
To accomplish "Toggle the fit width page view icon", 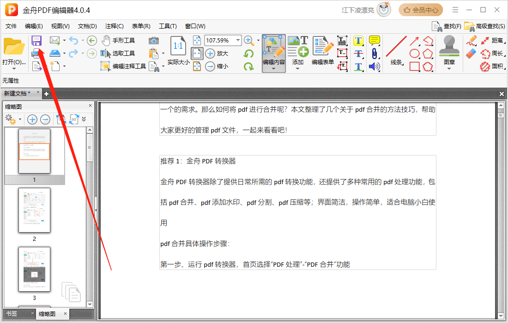I will point(197,54).
